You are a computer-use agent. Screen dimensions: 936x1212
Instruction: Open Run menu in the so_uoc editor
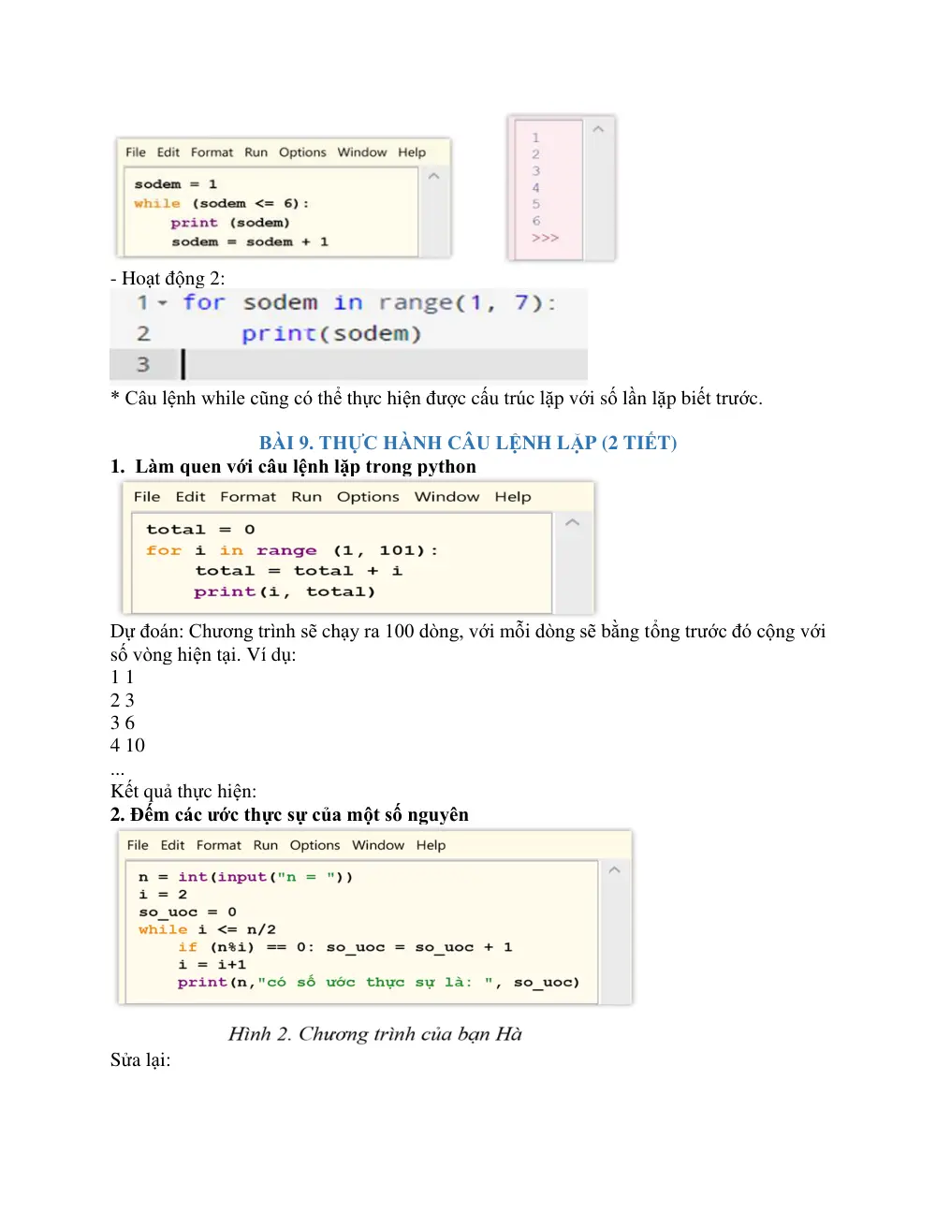(266, 845)
